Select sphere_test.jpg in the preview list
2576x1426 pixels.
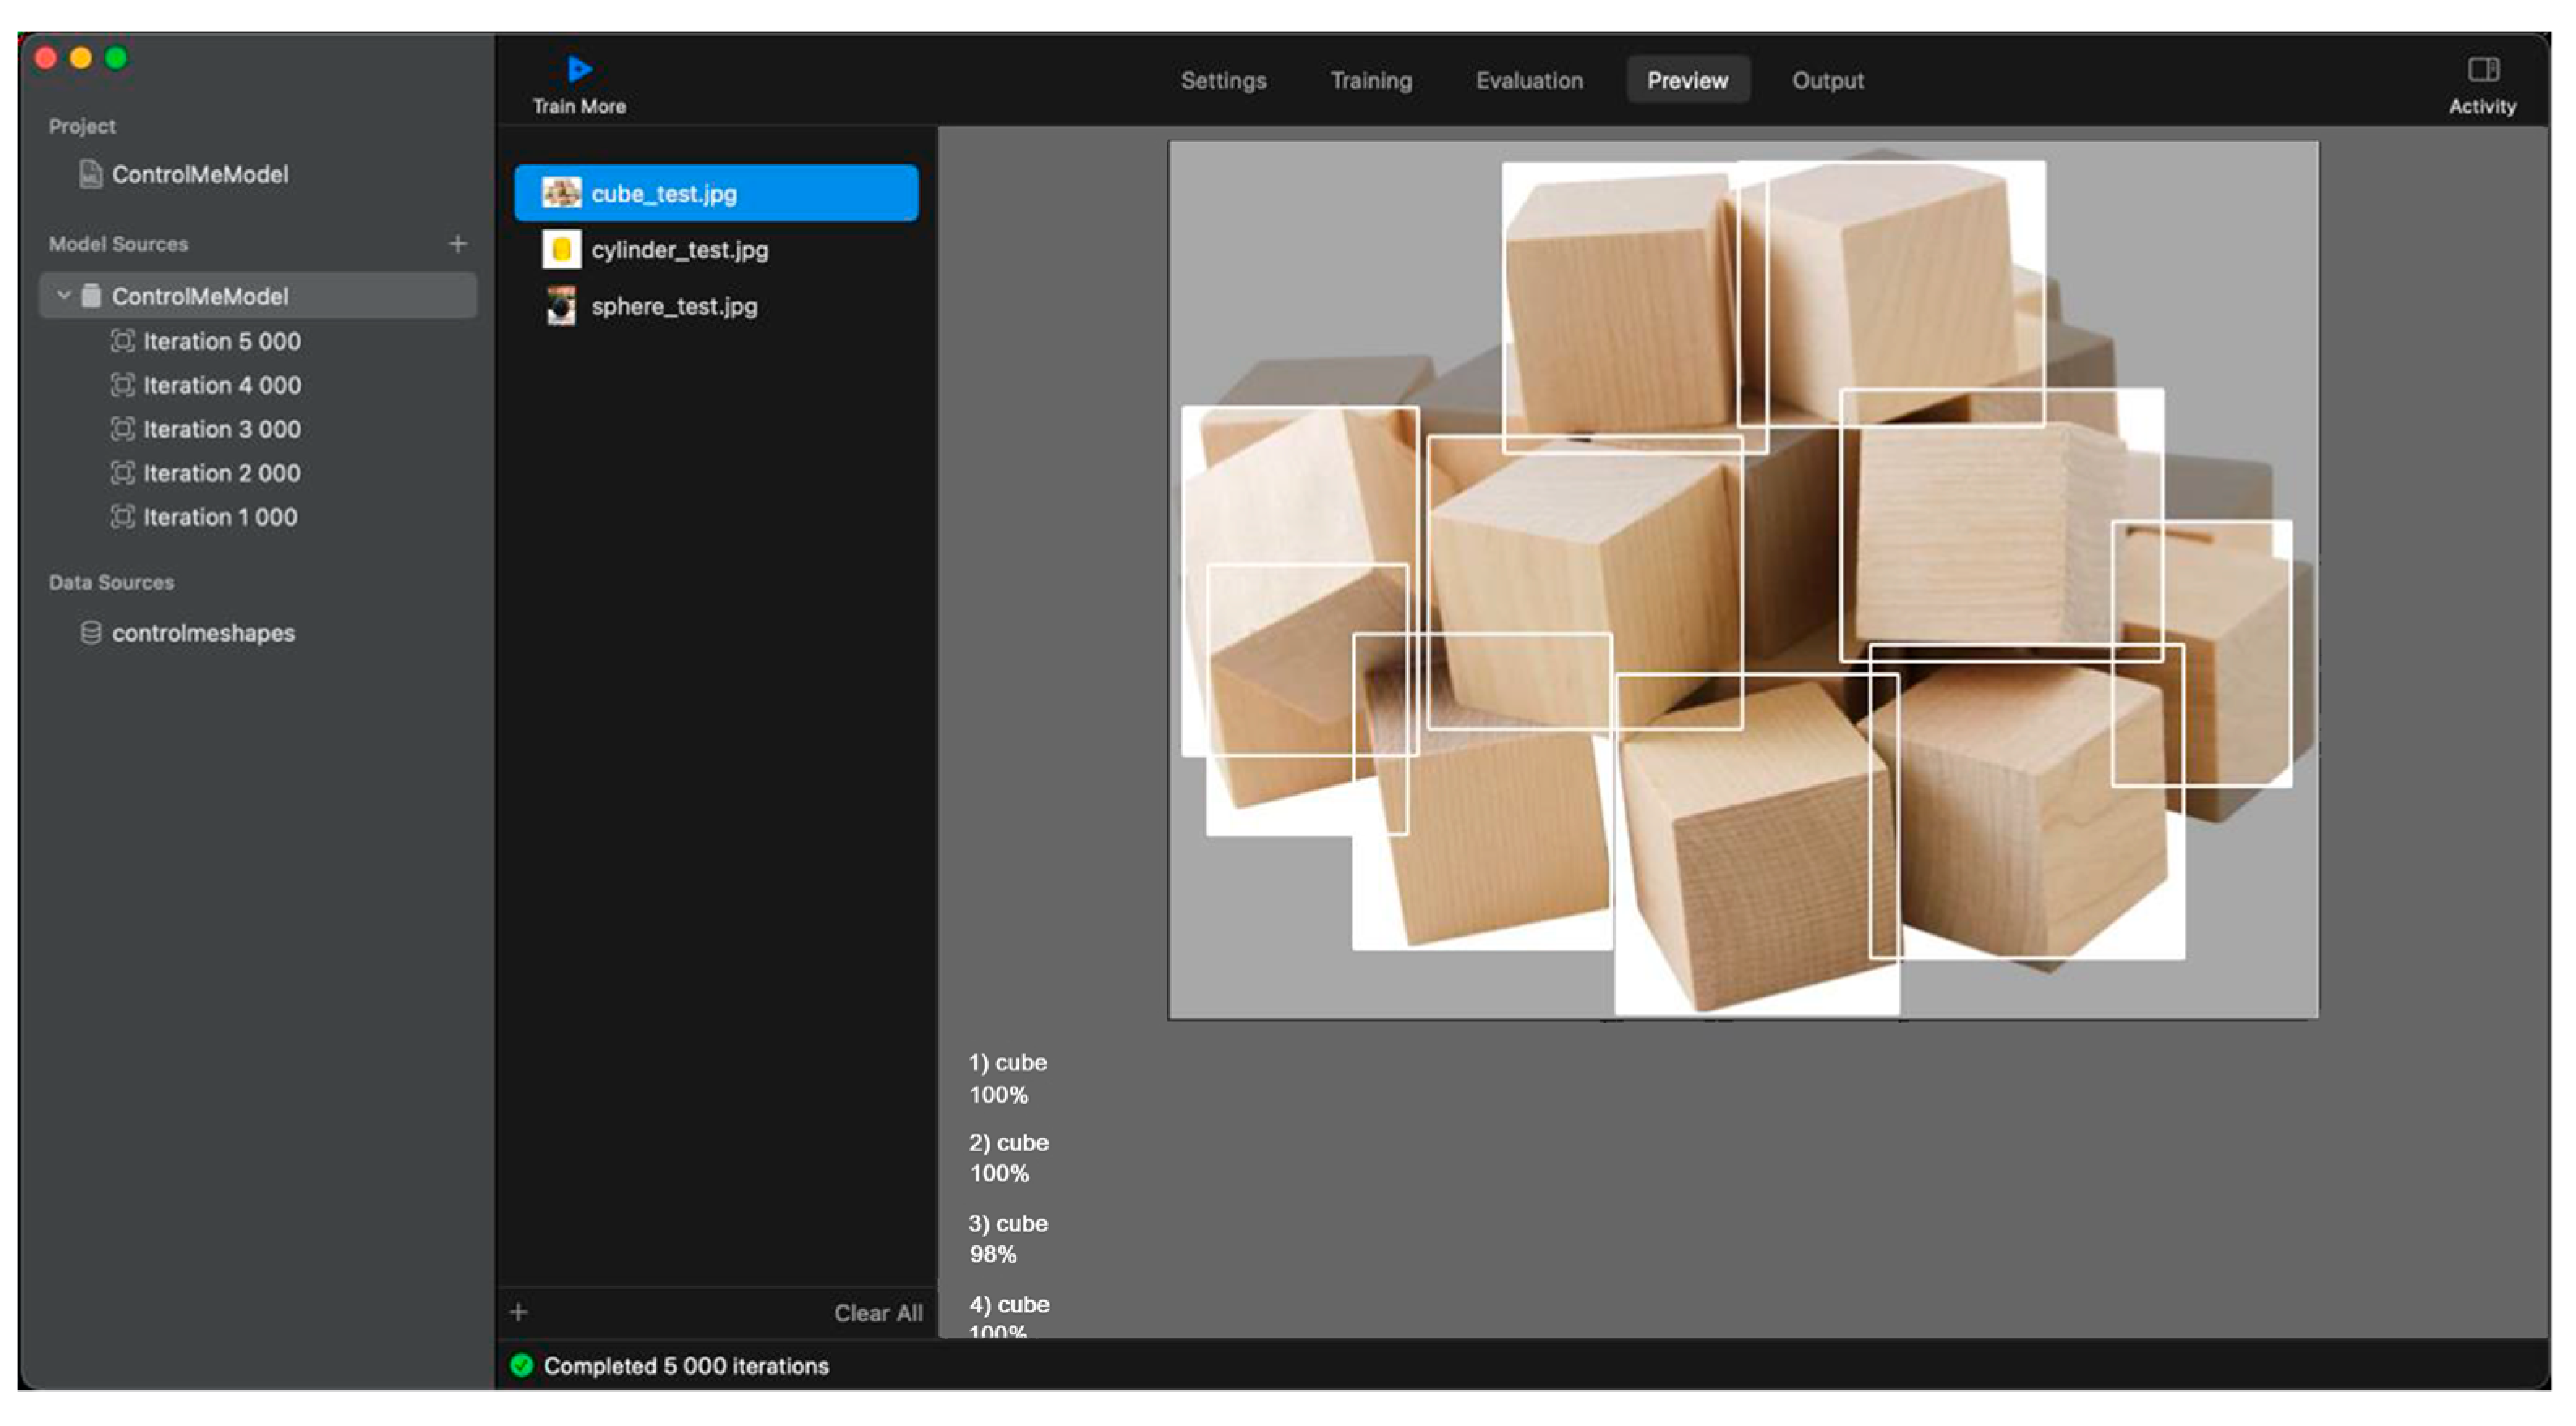click(x=674, y=307)
